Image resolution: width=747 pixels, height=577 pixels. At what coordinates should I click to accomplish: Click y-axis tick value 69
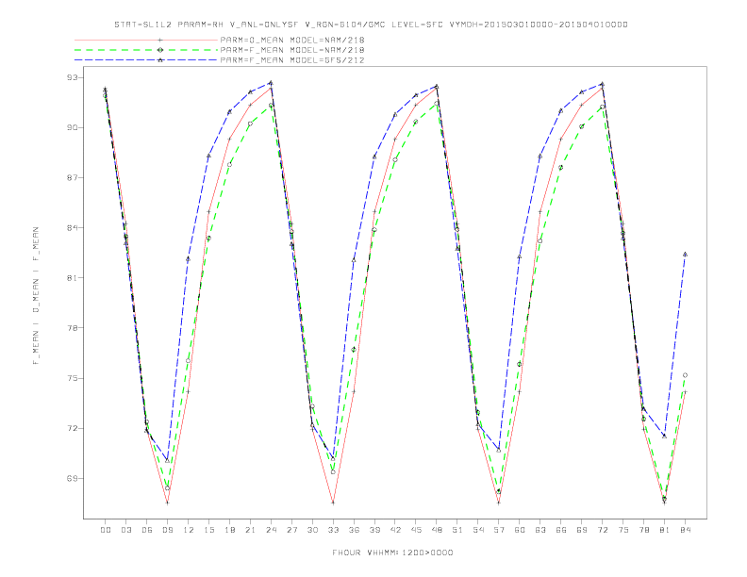point(72,478)
